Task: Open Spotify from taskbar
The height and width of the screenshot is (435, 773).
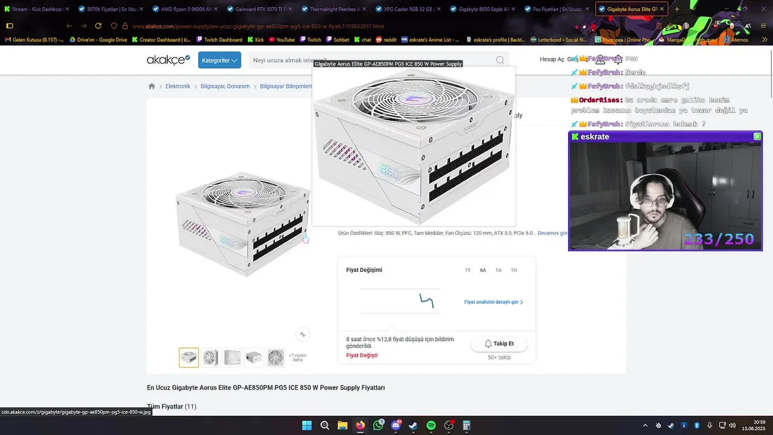Action: tap(431, 425)
